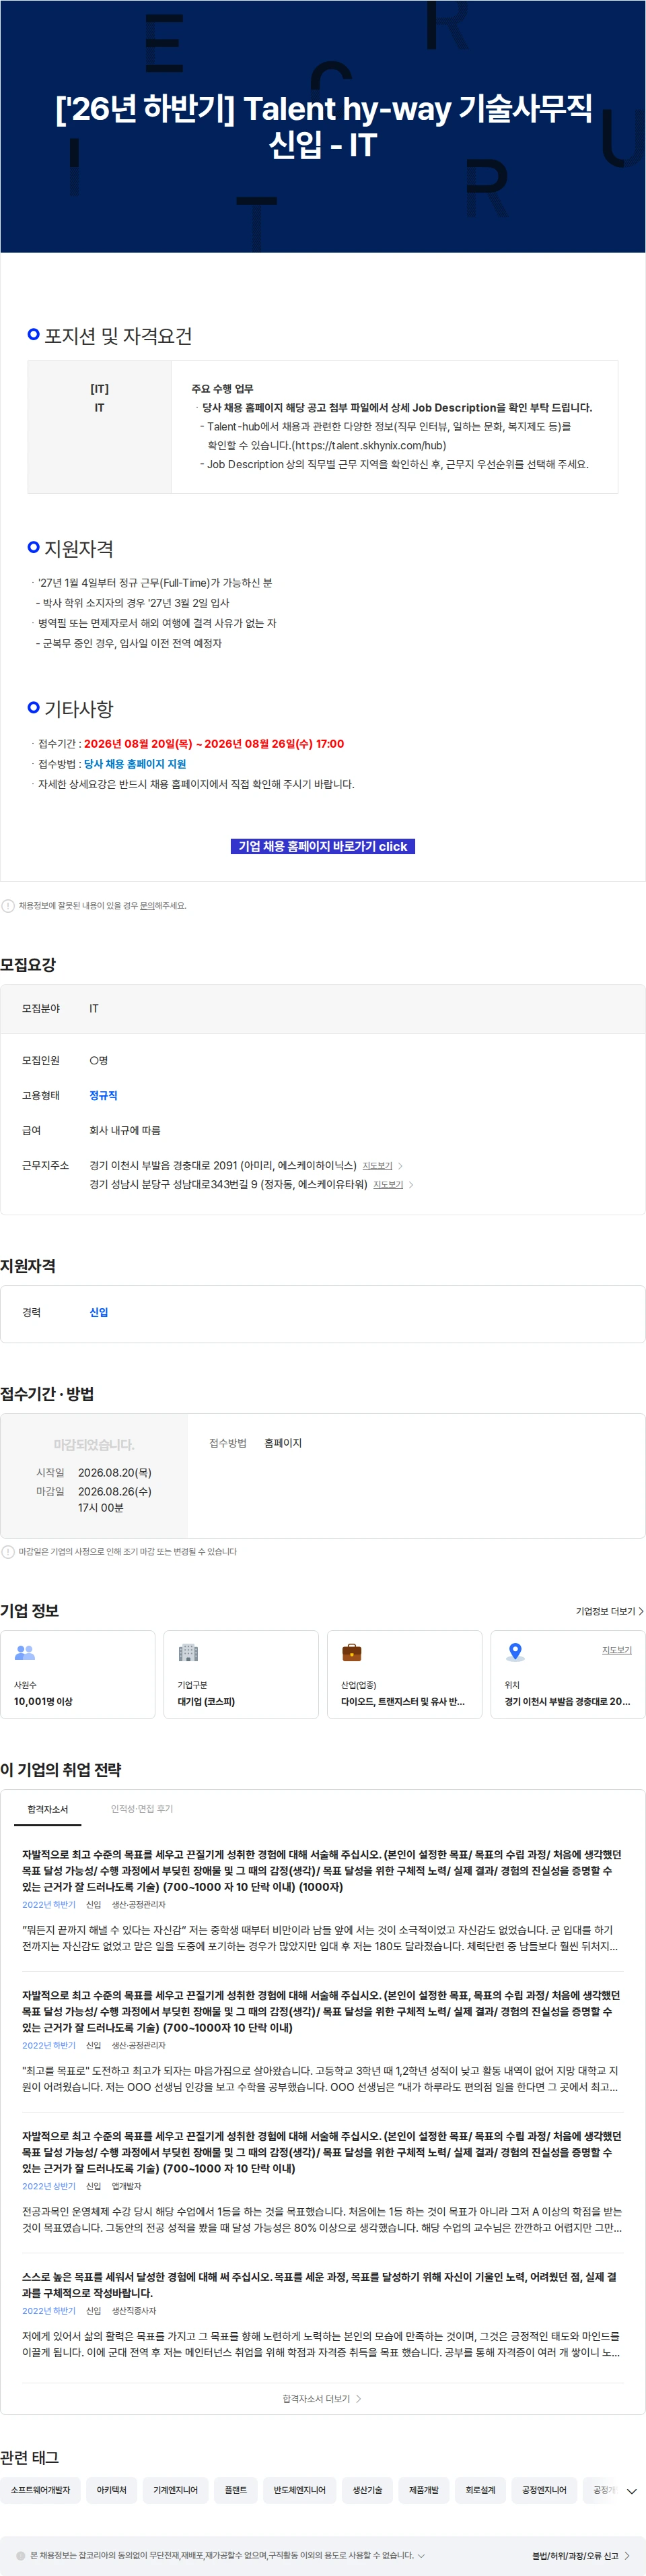
Task: Open 문의 link in notice
Action: 147,906
